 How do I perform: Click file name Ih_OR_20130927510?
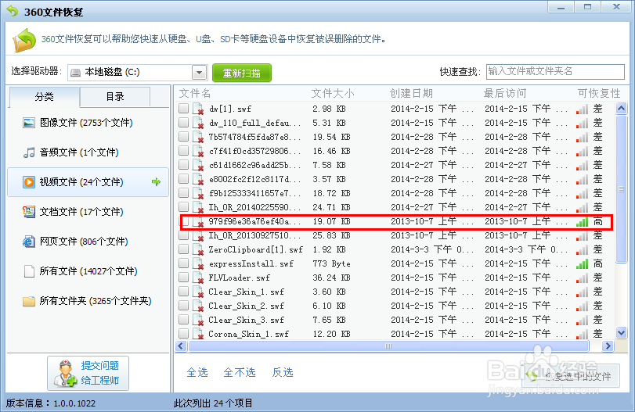point(254,236)
